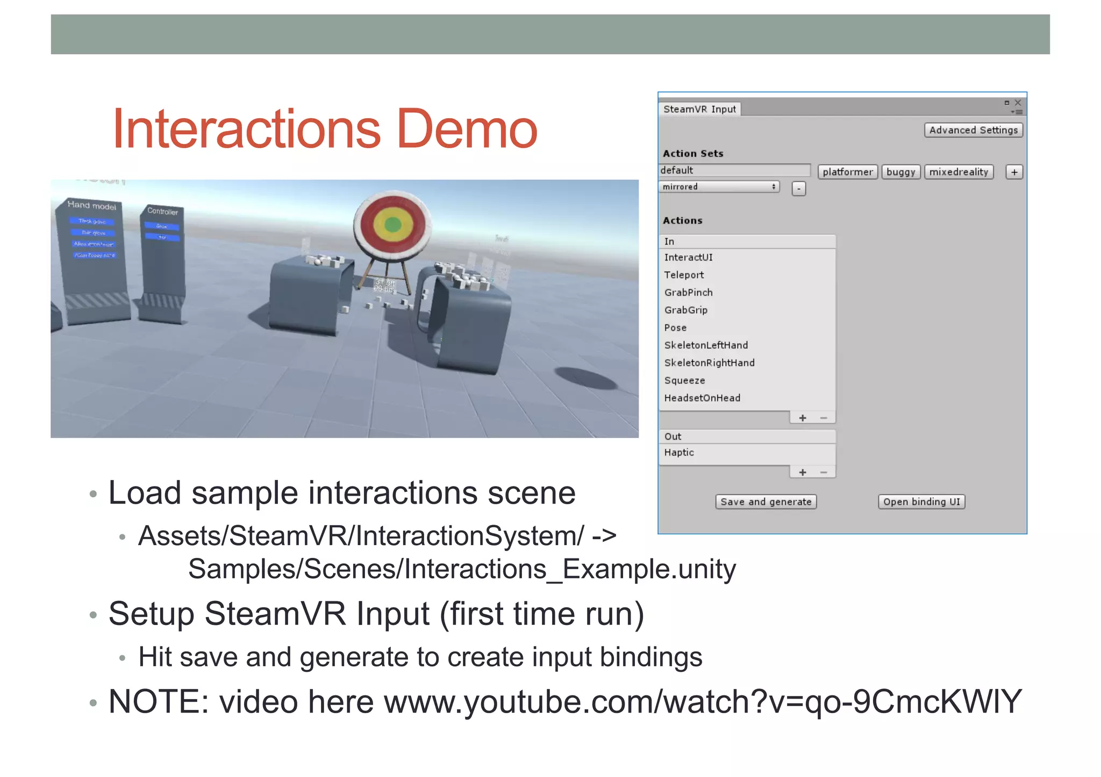
Task: Click the Actions heading
Action: pos(683,221)
